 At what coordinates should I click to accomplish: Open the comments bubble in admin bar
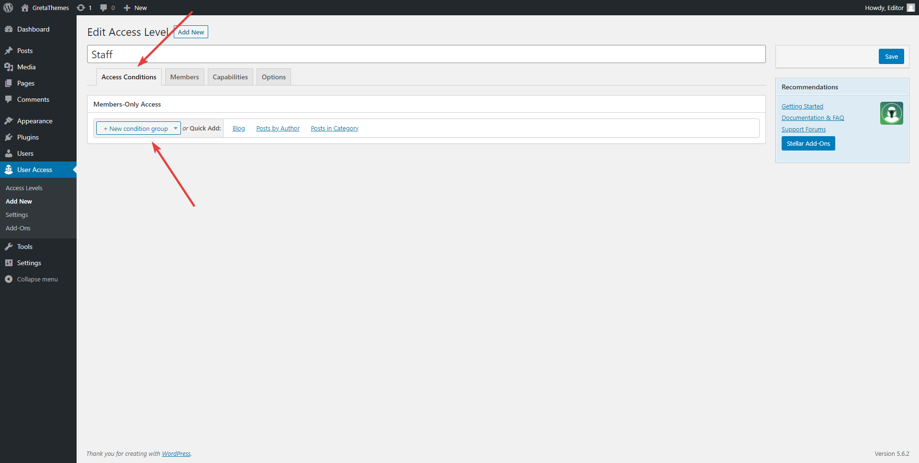click(103, 8)
